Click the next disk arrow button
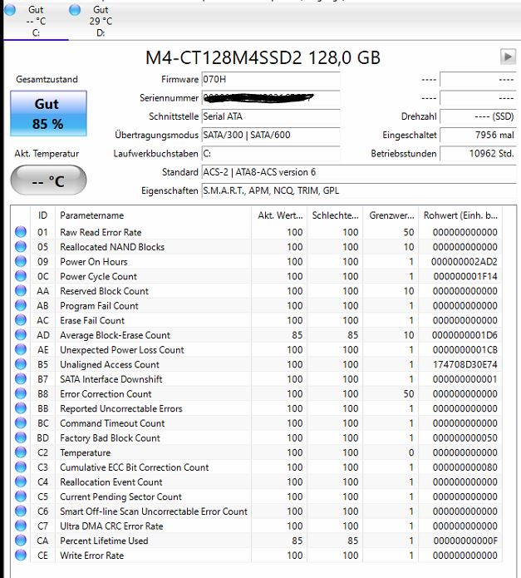 508,57
